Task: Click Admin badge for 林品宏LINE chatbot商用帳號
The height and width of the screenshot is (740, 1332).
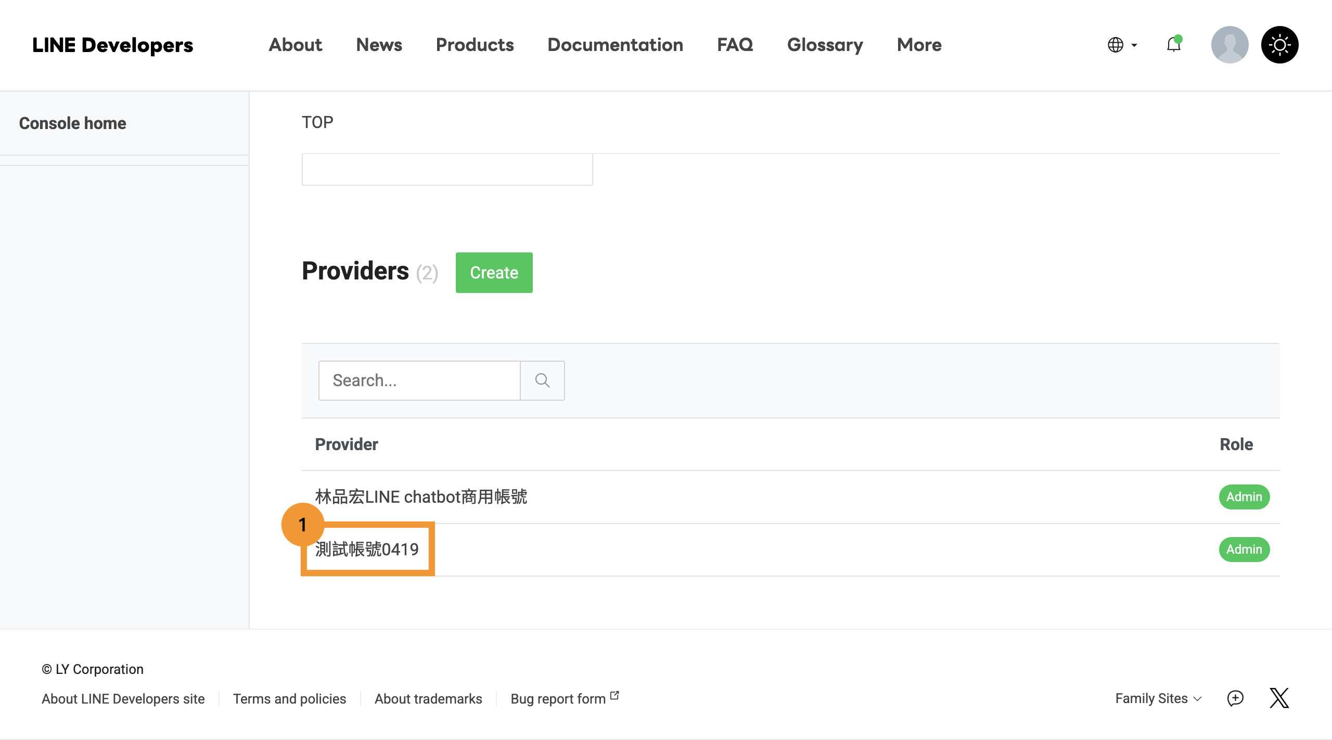Action: [x=1244, y=497]
